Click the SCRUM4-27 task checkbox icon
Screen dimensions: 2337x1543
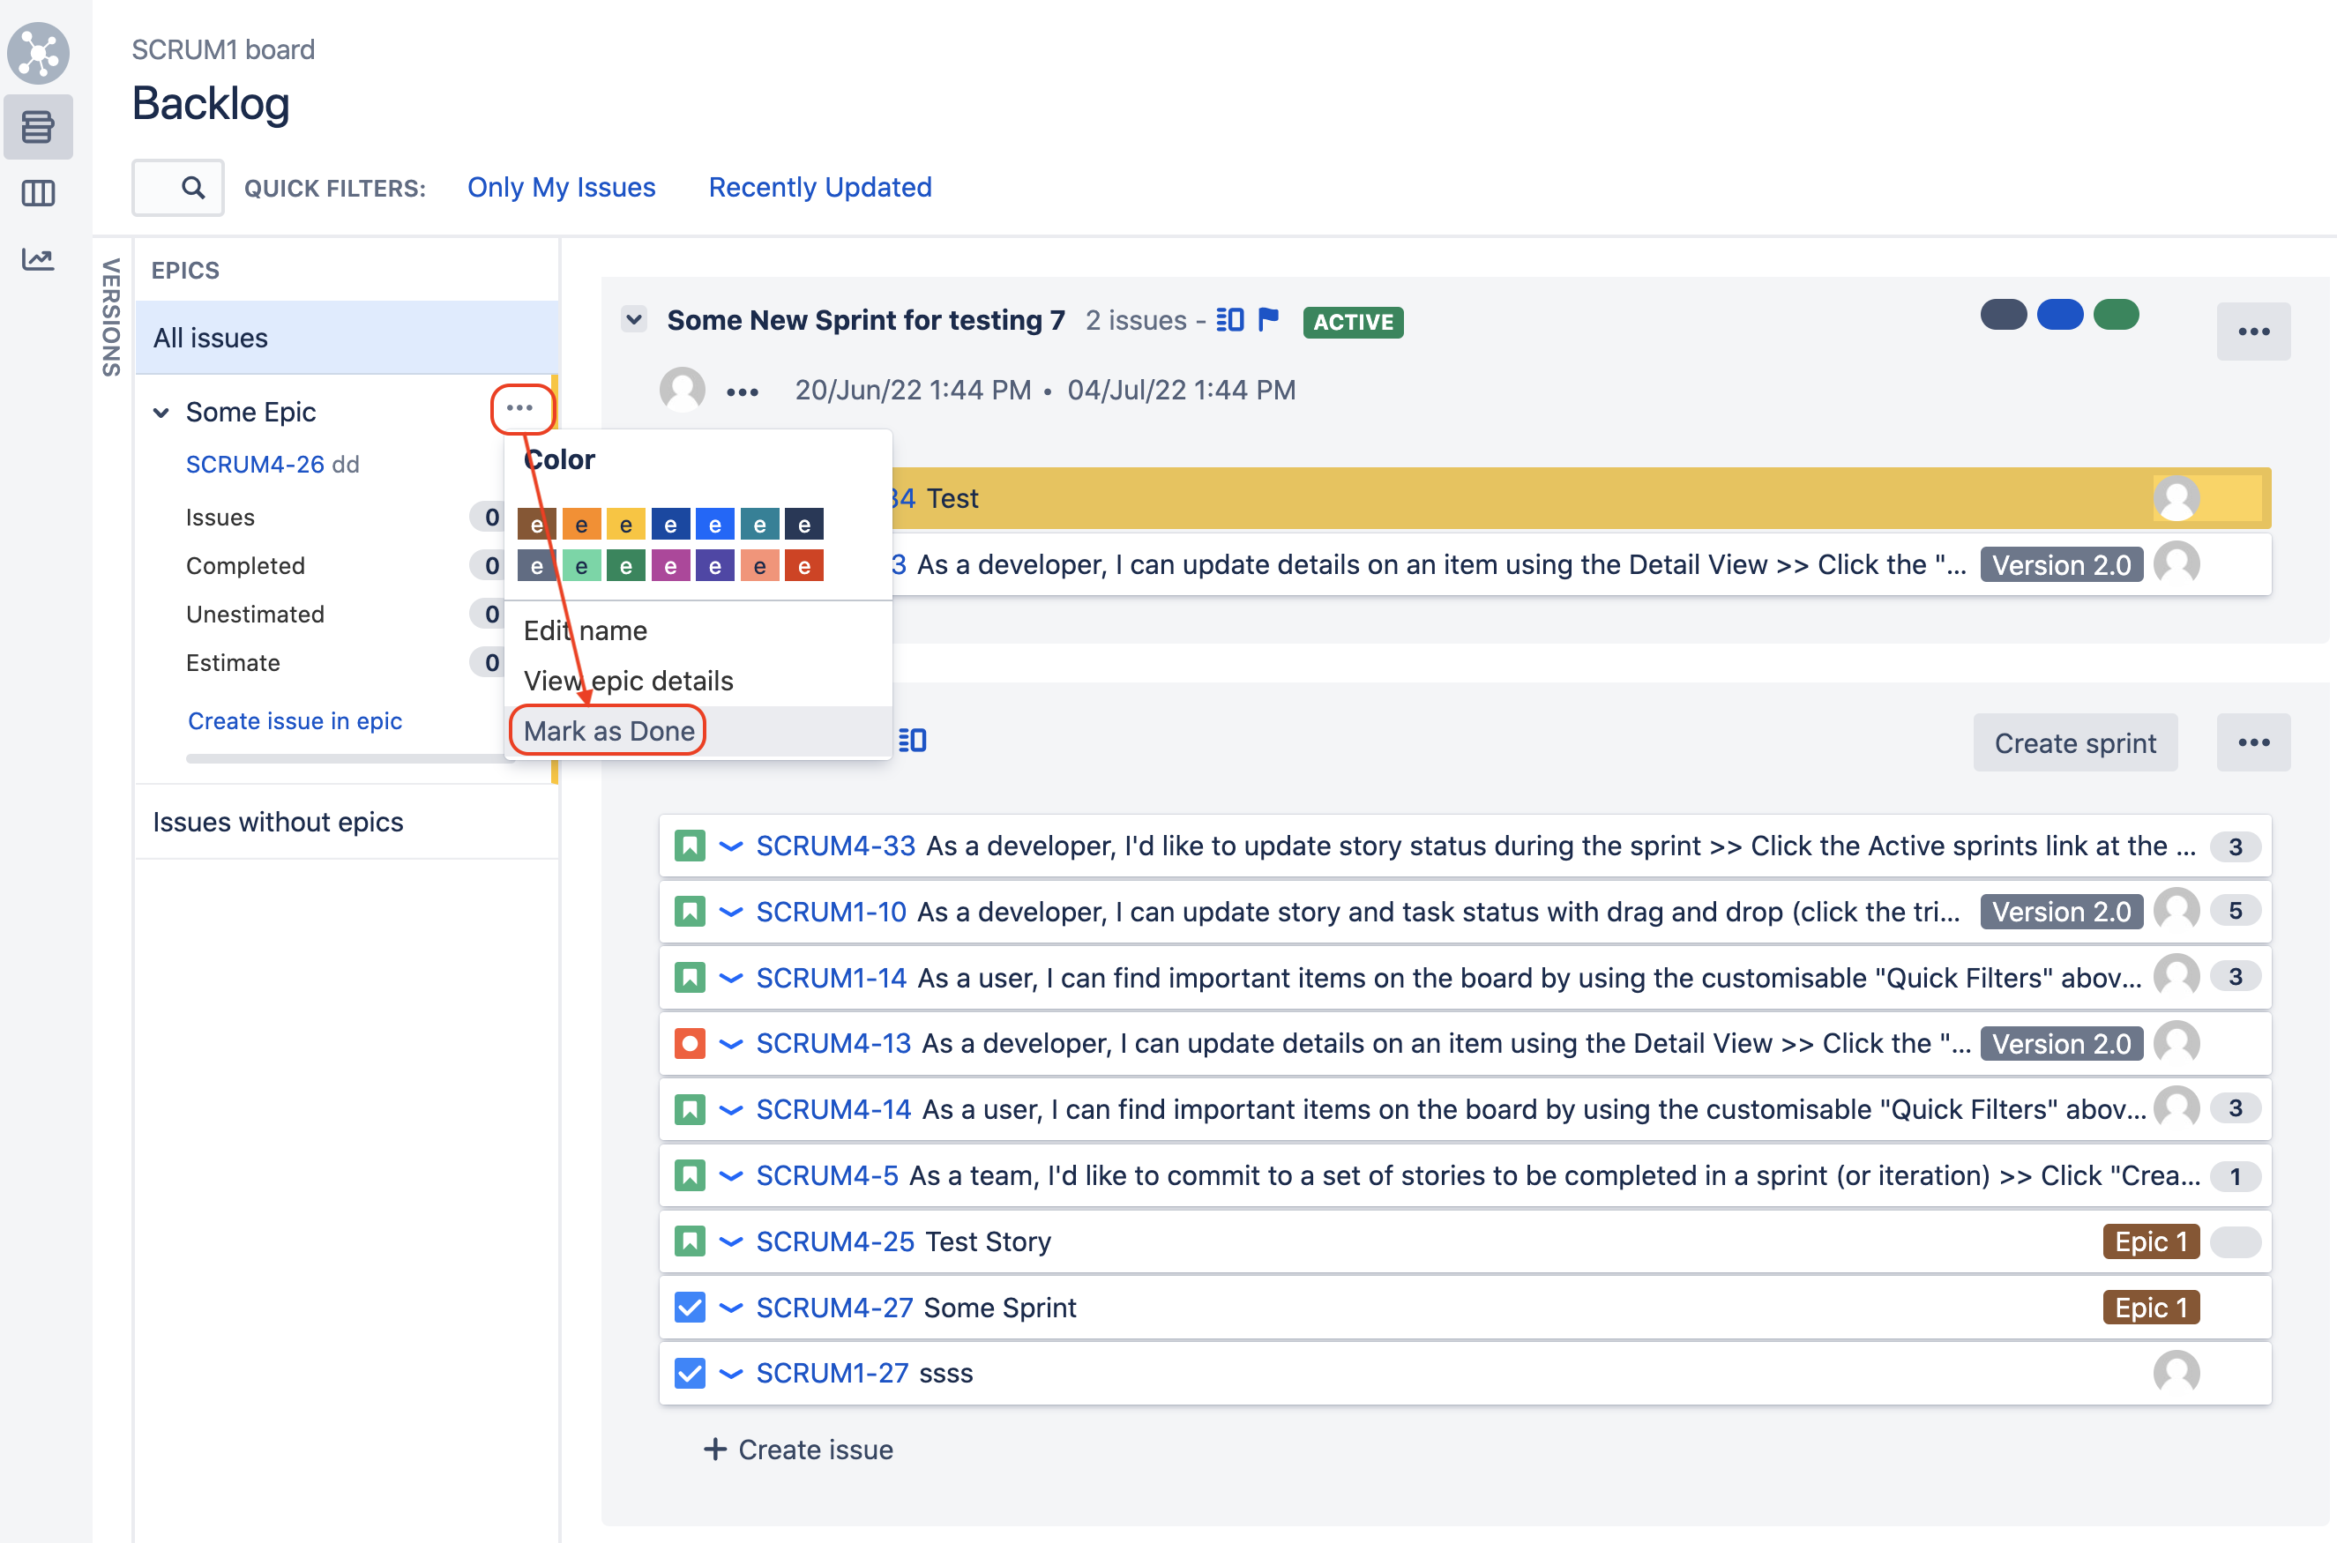[x=690, y=1307]
